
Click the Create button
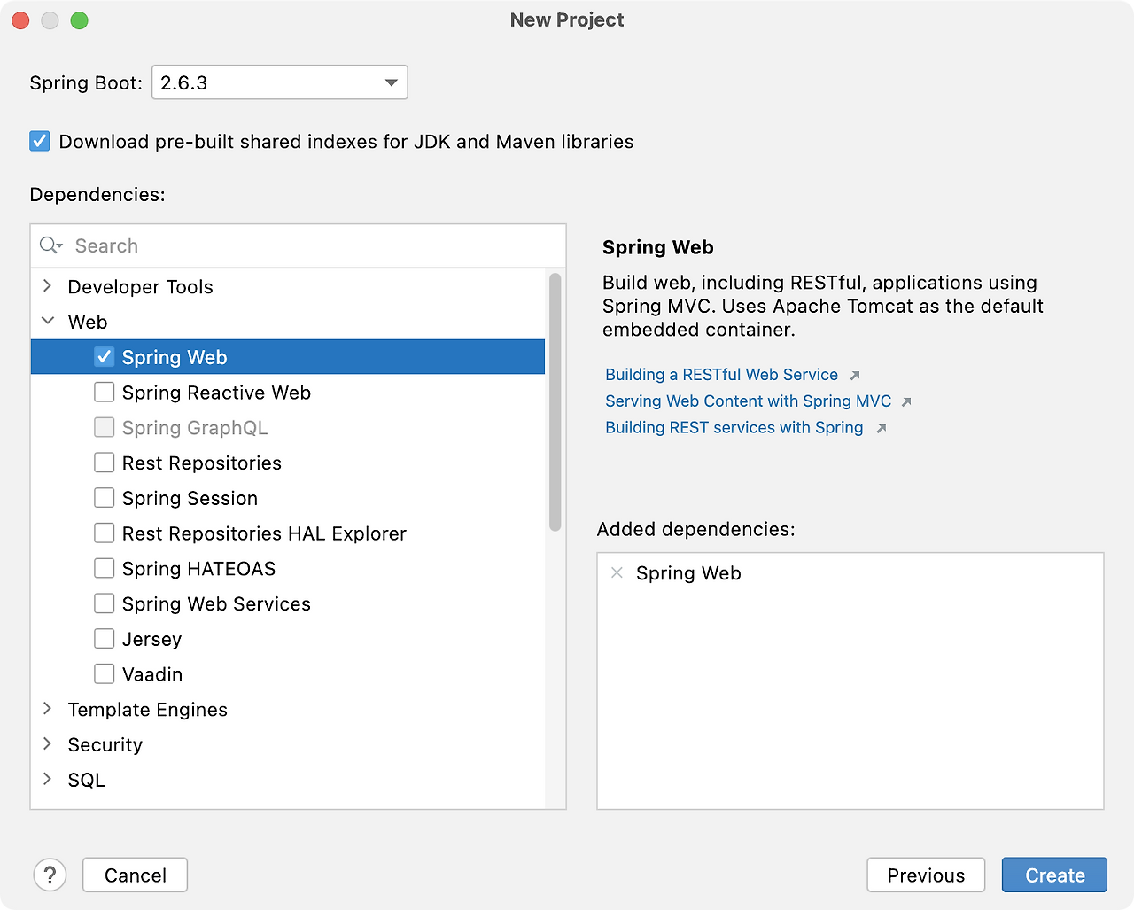[1053, 875]
